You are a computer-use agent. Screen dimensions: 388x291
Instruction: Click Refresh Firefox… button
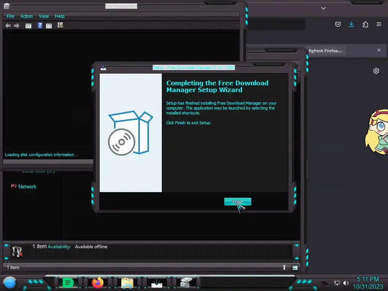(x=325, y=51)
